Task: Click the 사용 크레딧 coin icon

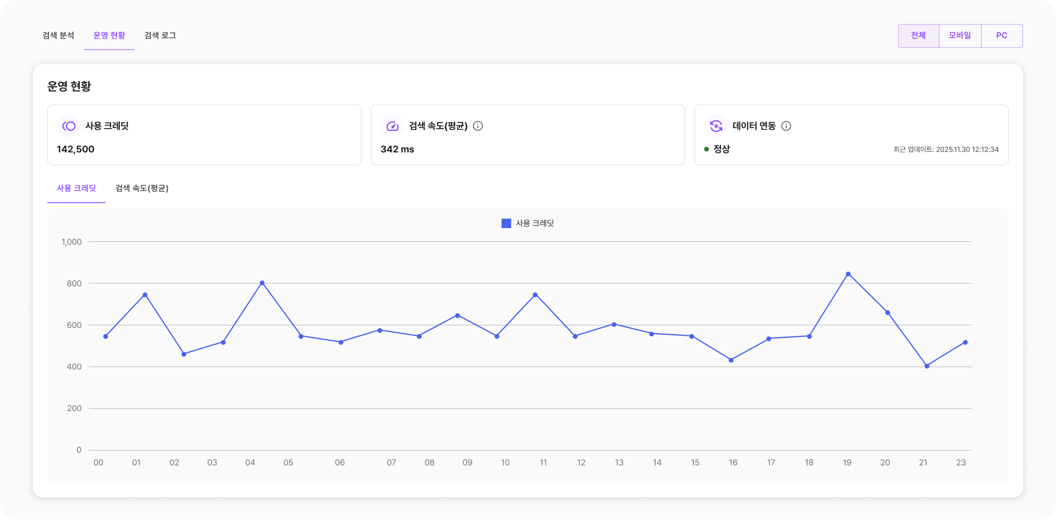Action: [69, 126]
